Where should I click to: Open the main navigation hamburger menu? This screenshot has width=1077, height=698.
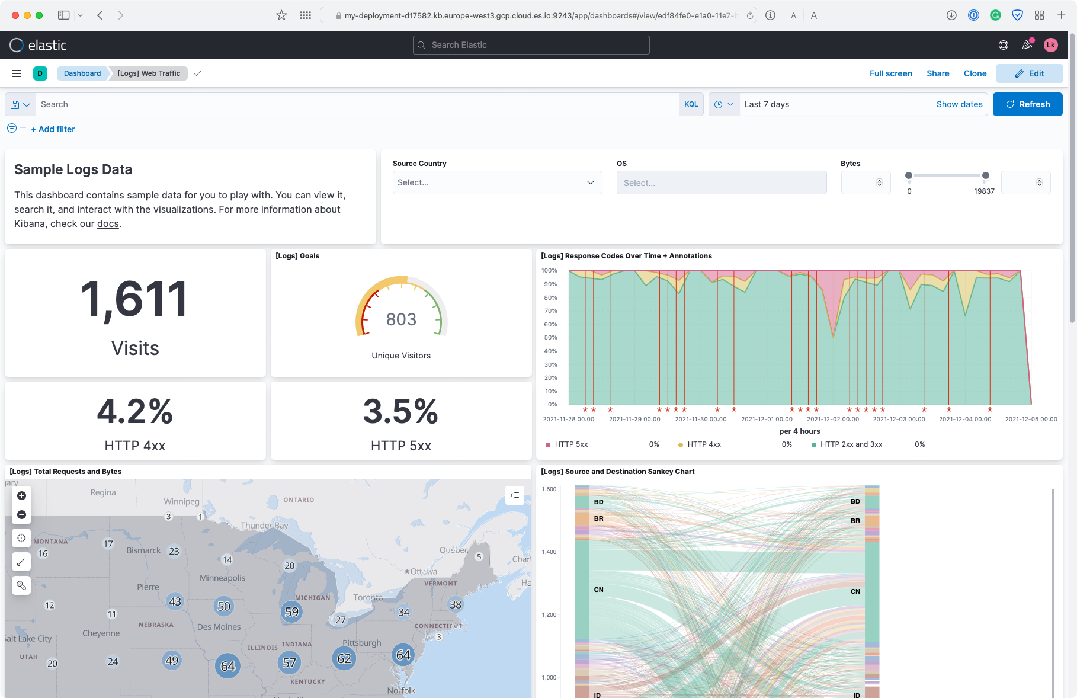click(17, 73)
